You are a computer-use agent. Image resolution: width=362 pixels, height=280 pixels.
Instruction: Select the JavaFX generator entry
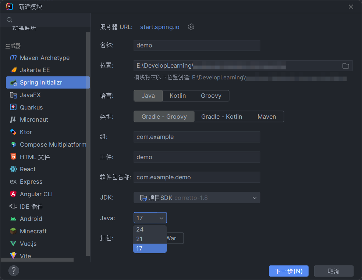click(30, 95)
